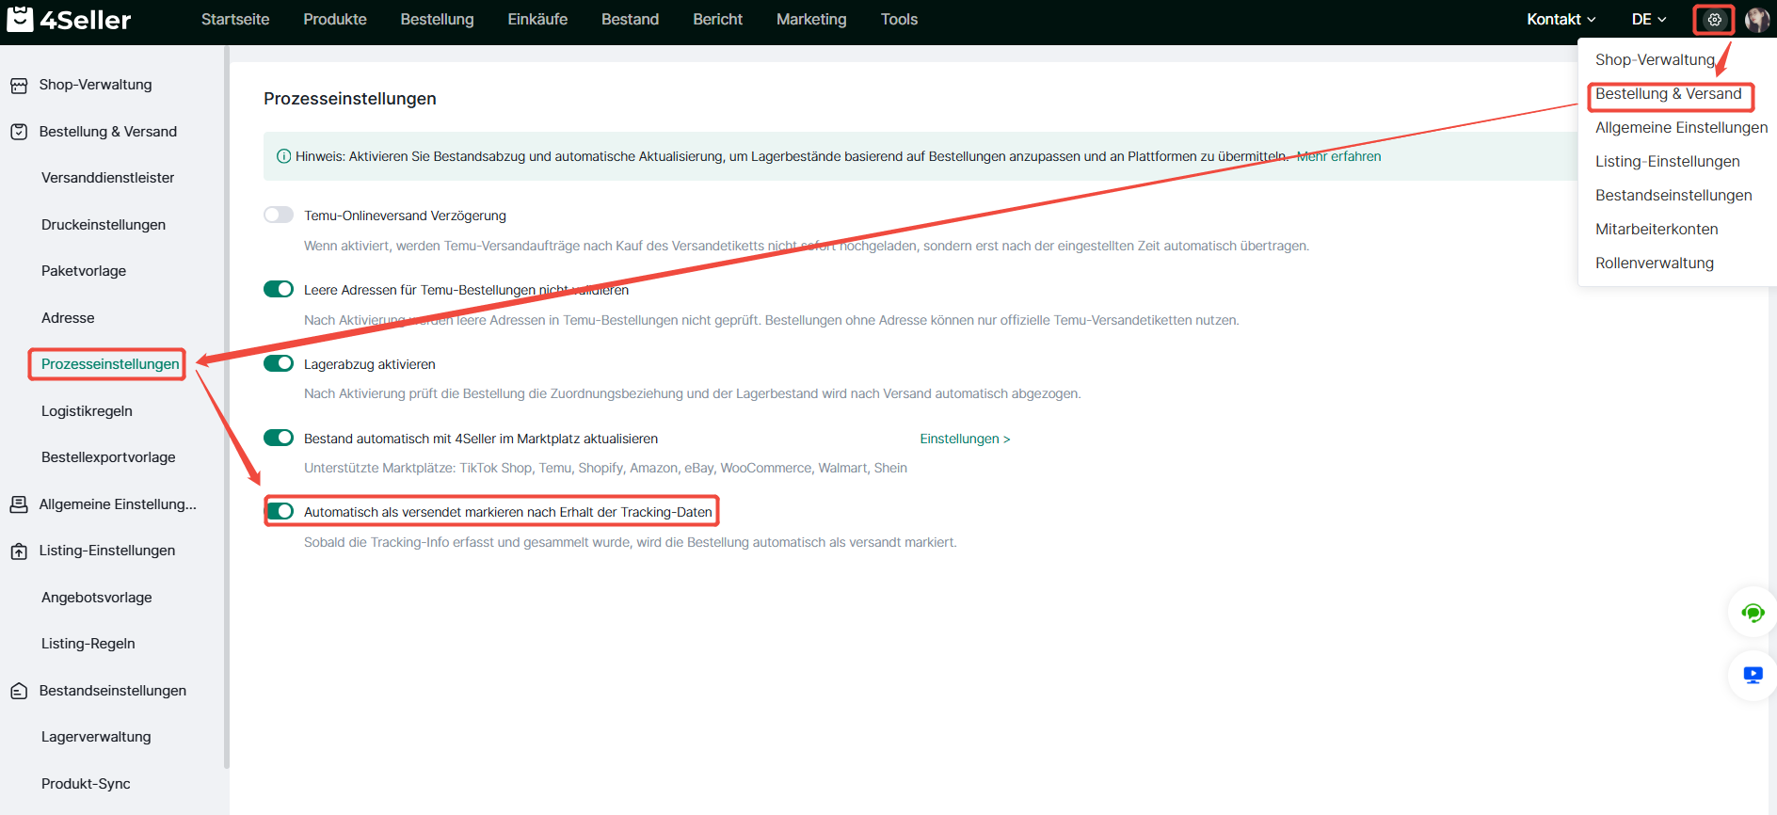Image resolution: width=1777 pixels, height=815 pixels.
Task: Open Produkt-Sync in sidebar
Action: pos(86,784)
